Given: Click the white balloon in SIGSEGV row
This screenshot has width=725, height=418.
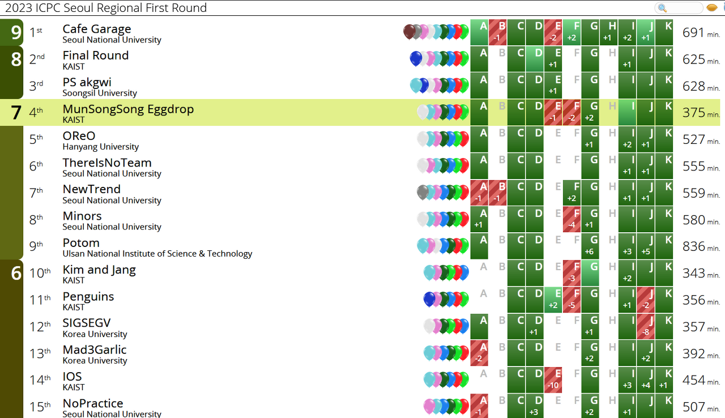Looking at the screenshot, I should pos(429,326).
